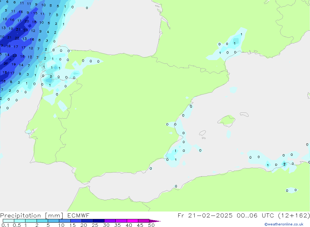This screenshot has width=310, height=227.
Task: Click the '20' precipitation value on the map
Action: coord(27,21)
